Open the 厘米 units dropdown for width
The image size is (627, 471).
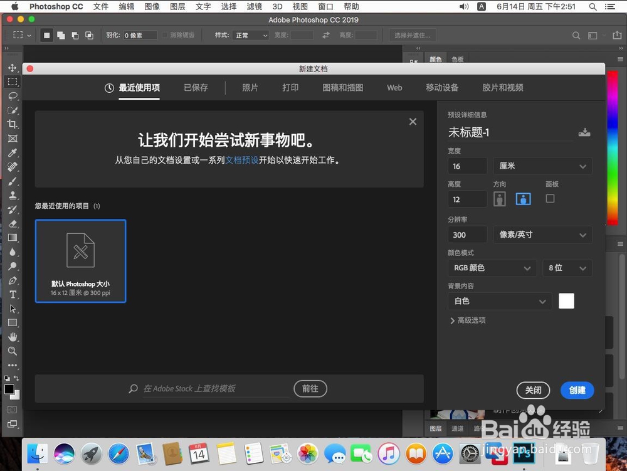pyautogui.click(x=542, y=166)
